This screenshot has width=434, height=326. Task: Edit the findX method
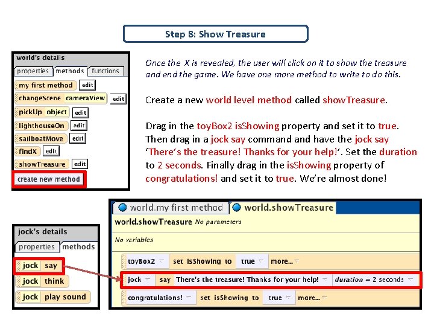(x=51, y=151)
